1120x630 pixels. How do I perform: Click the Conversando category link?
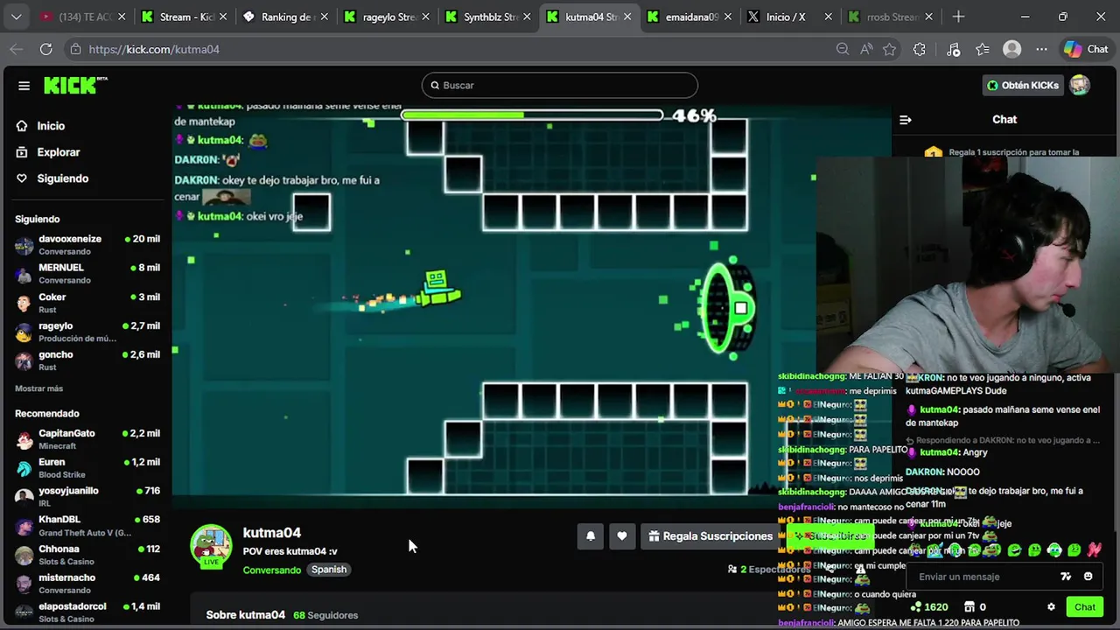pyautogui.click(x=272, y=570)
